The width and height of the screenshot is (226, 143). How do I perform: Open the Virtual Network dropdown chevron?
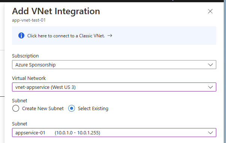tap(210, 87)
